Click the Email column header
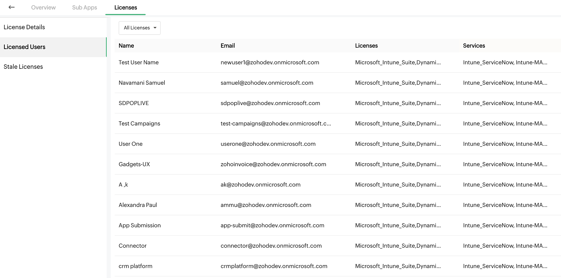 228,46
